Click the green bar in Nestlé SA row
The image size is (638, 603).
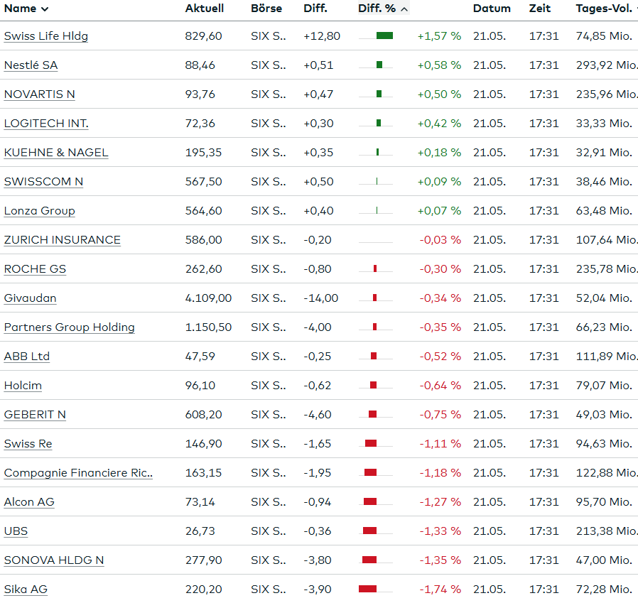(x=379, y=65)
